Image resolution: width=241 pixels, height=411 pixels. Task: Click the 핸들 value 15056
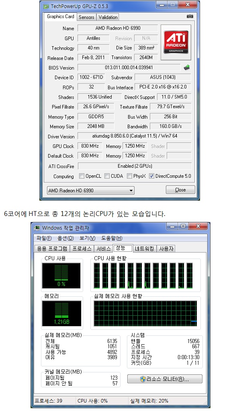(193, 341)
